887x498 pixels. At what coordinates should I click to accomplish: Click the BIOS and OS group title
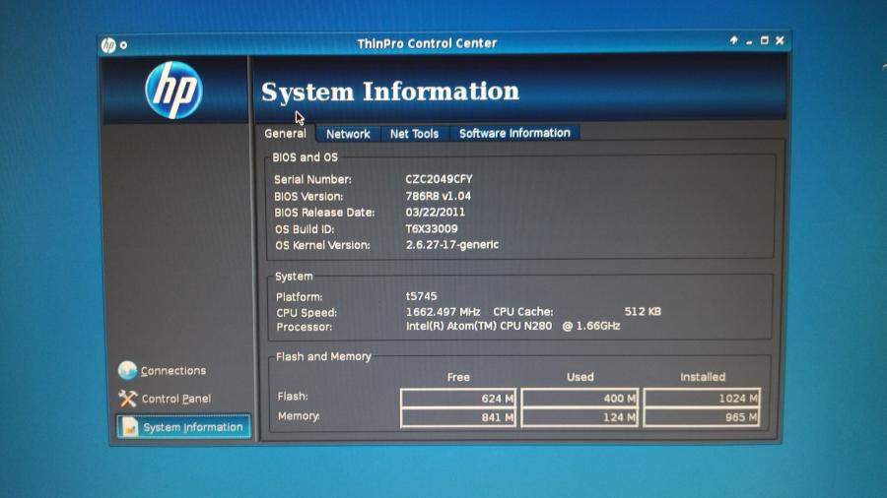pyautogui.click(x=305, y=157)
